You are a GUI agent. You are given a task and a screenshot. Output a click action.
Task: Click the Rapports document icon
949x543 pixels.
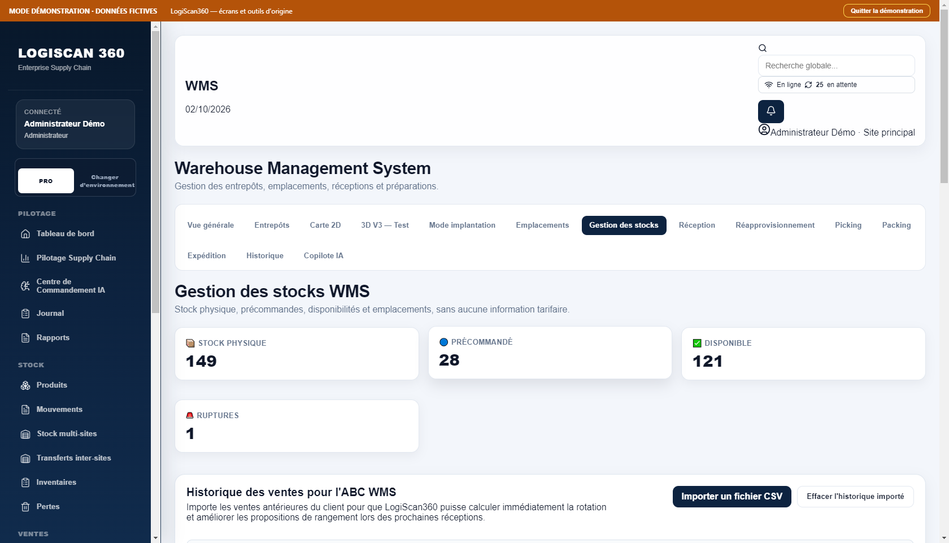pyautogui.click(x=25, y=338)
